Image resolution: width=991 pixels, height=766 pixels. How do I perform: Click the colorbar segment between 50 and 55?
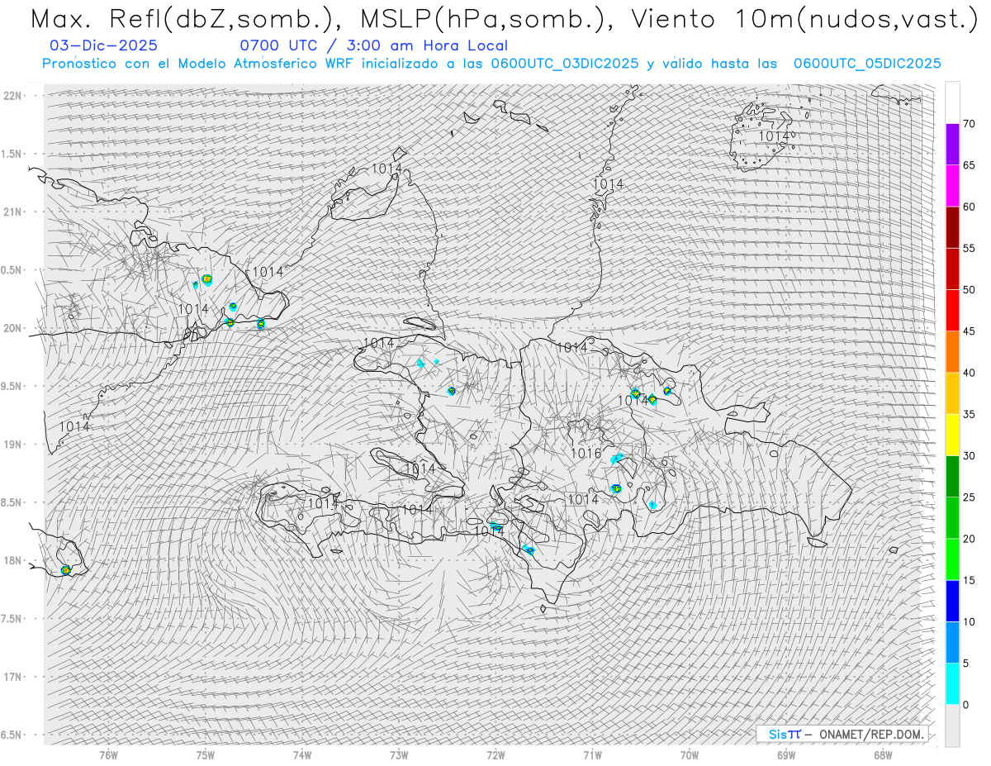tap(952, 269)
